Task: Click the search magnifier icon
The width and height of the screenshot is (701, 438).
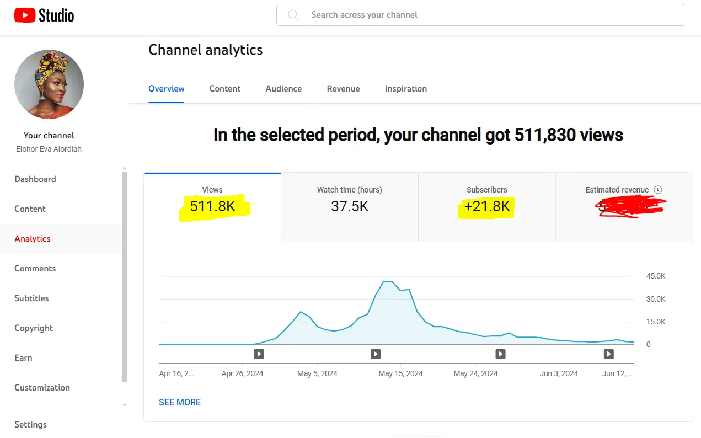Action: 293,15
